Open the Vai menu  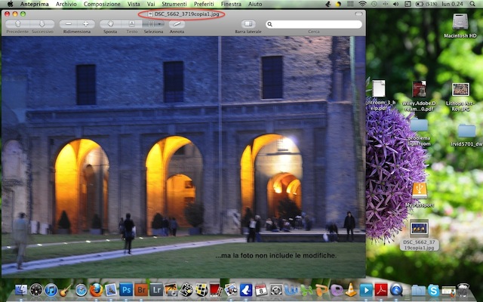151,4
